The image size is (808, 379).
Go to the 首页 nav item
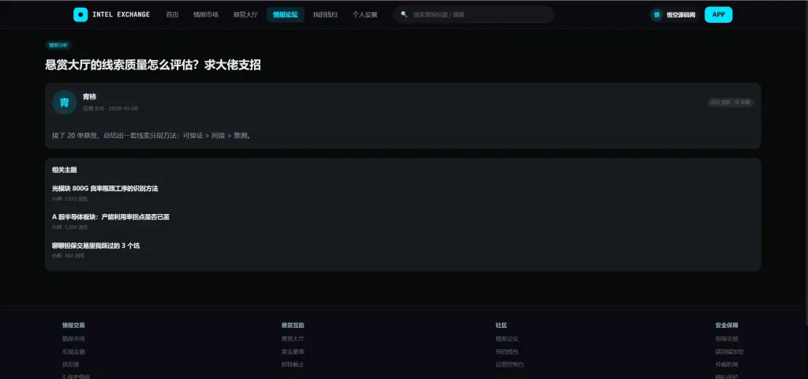pos(172,14)
